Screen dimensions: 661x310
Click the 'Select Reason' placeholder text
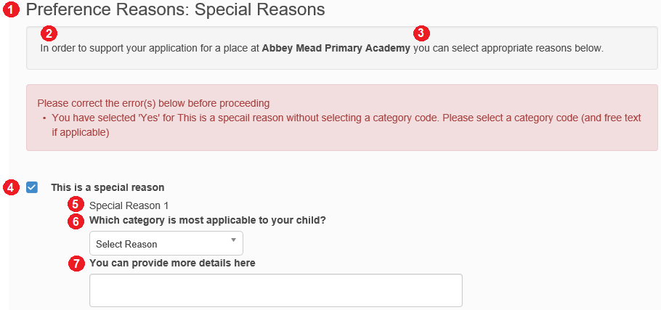click(126, 244)
